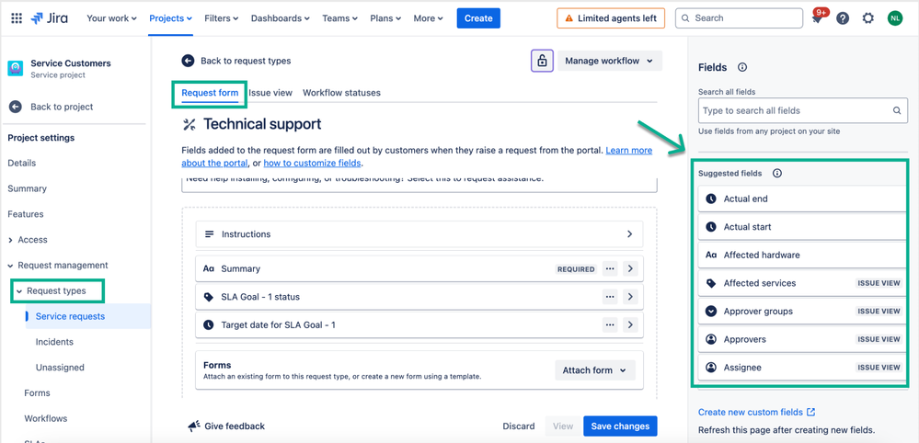Open the Manage workflow dropdown
919x443 pixels.
610,61
